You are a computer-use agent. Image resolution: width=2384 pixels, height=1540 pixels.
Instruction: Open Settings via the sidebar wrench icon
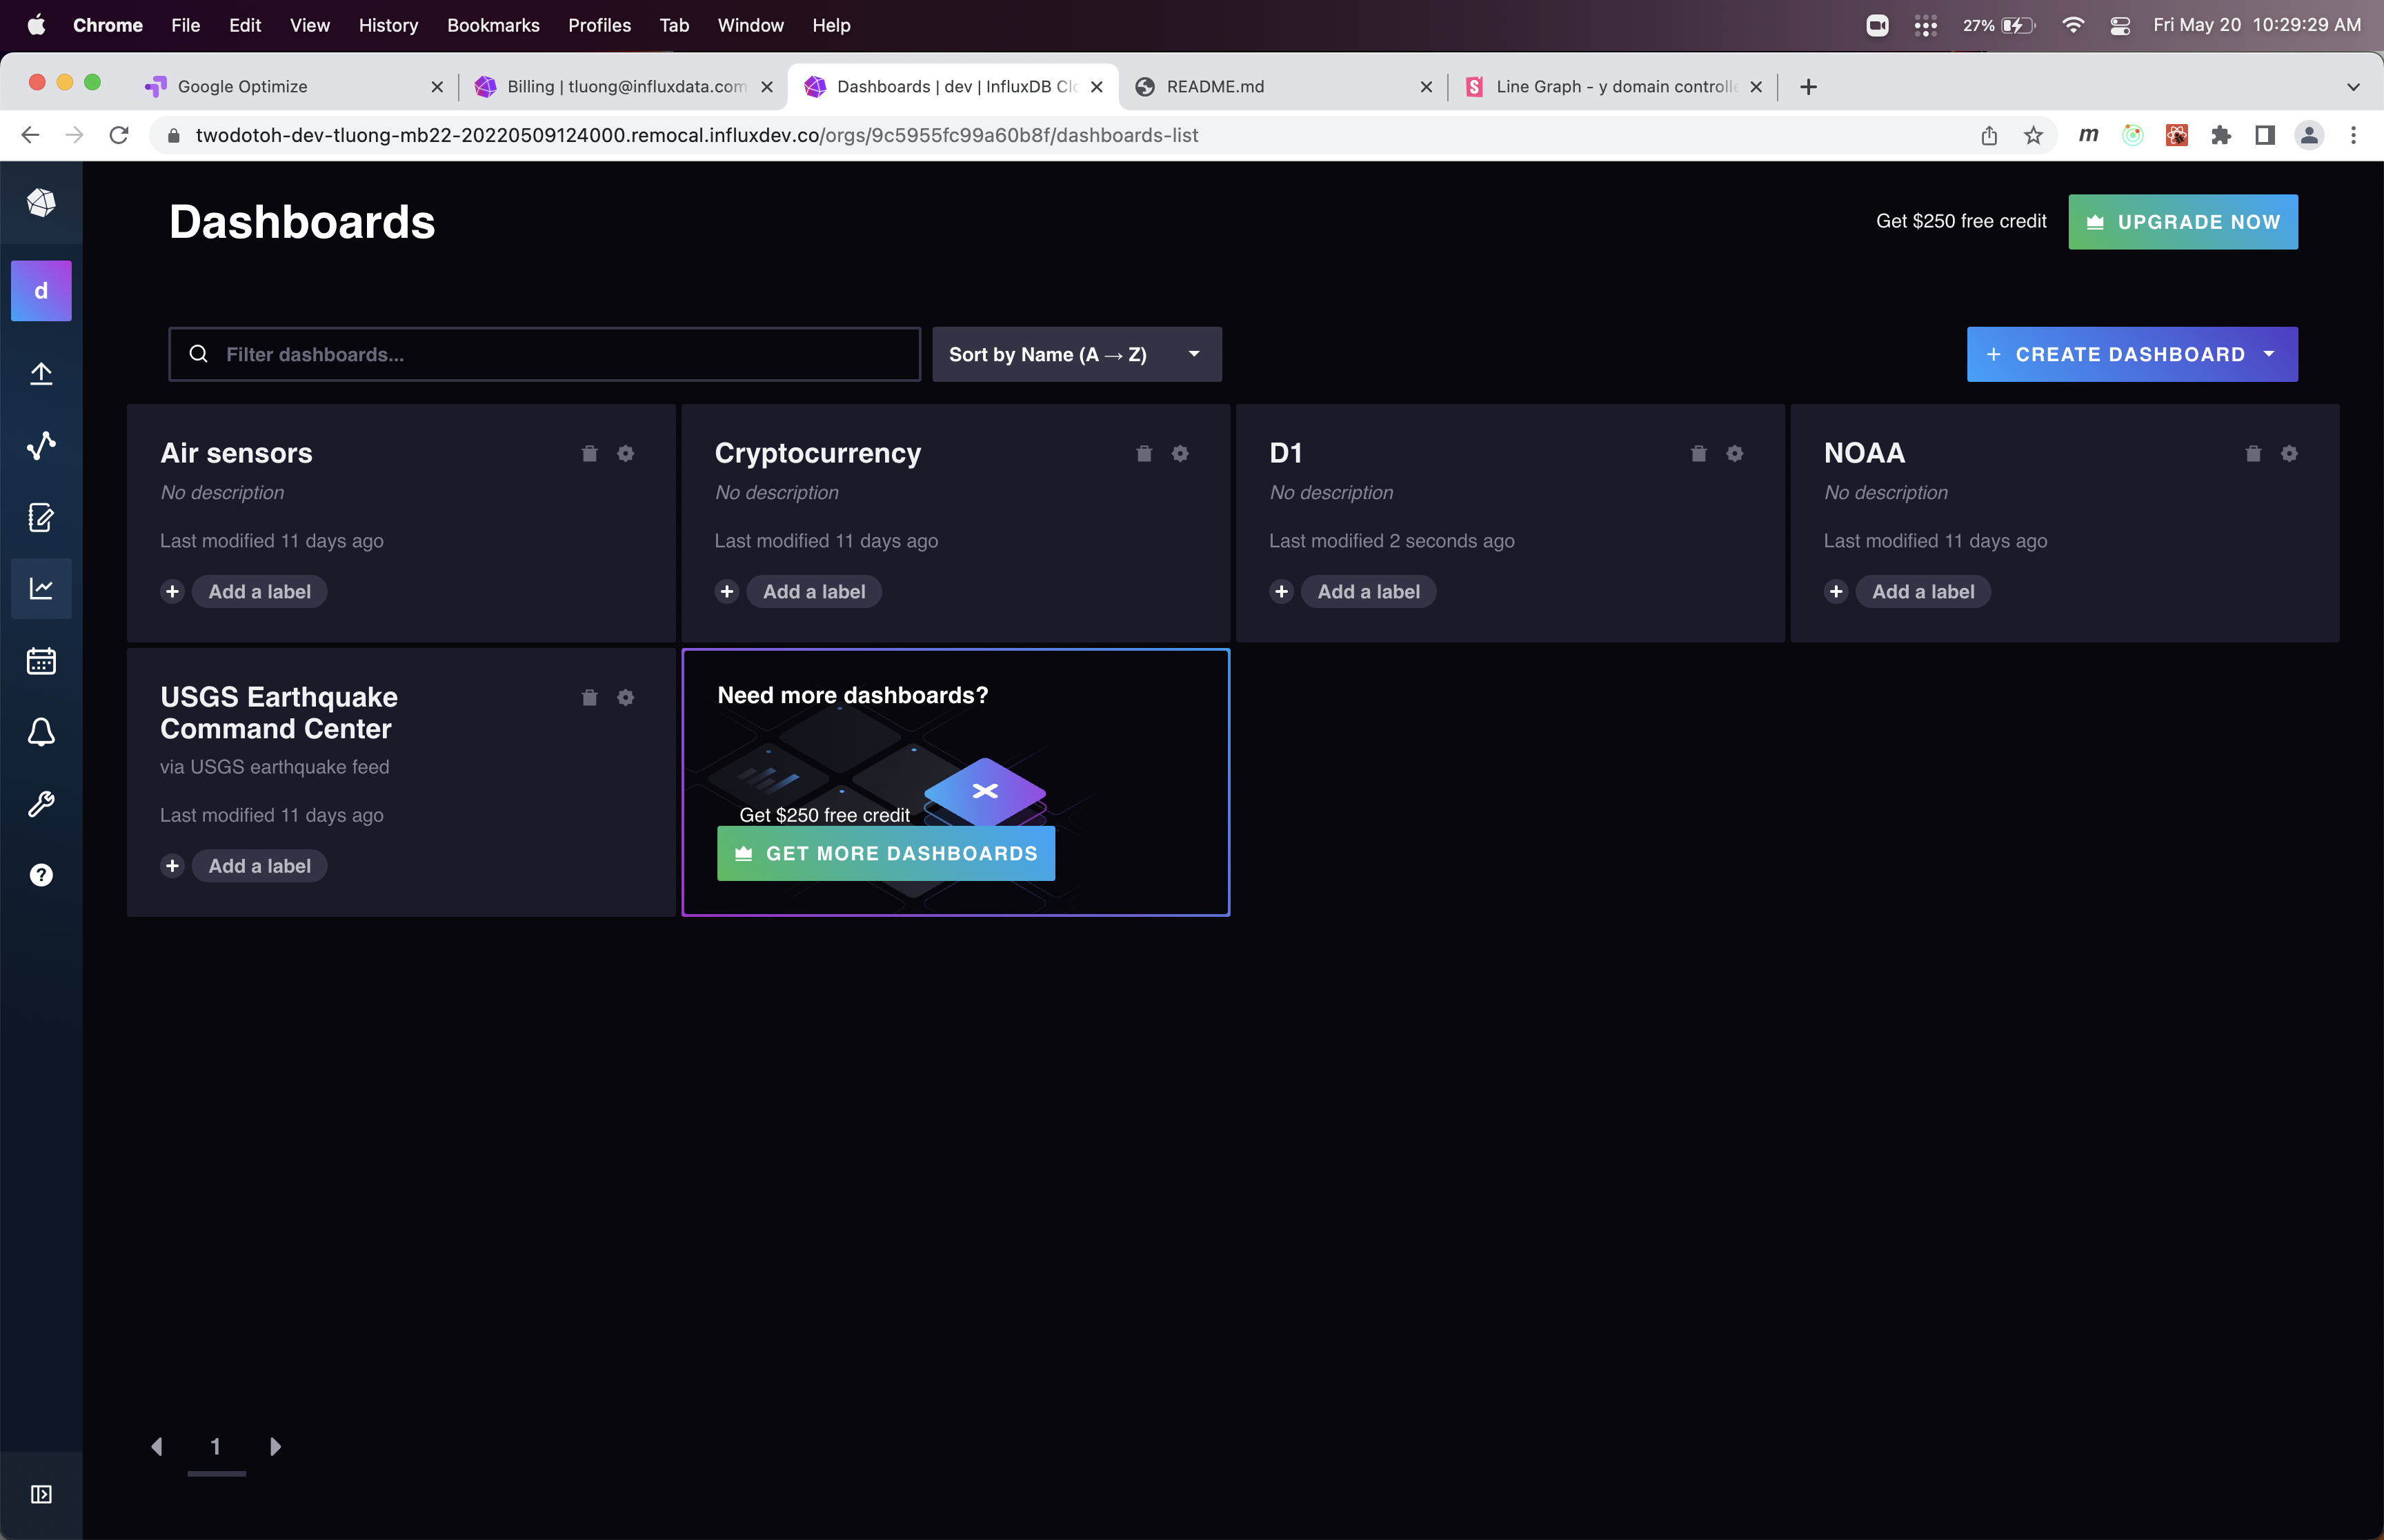(41, 804)
